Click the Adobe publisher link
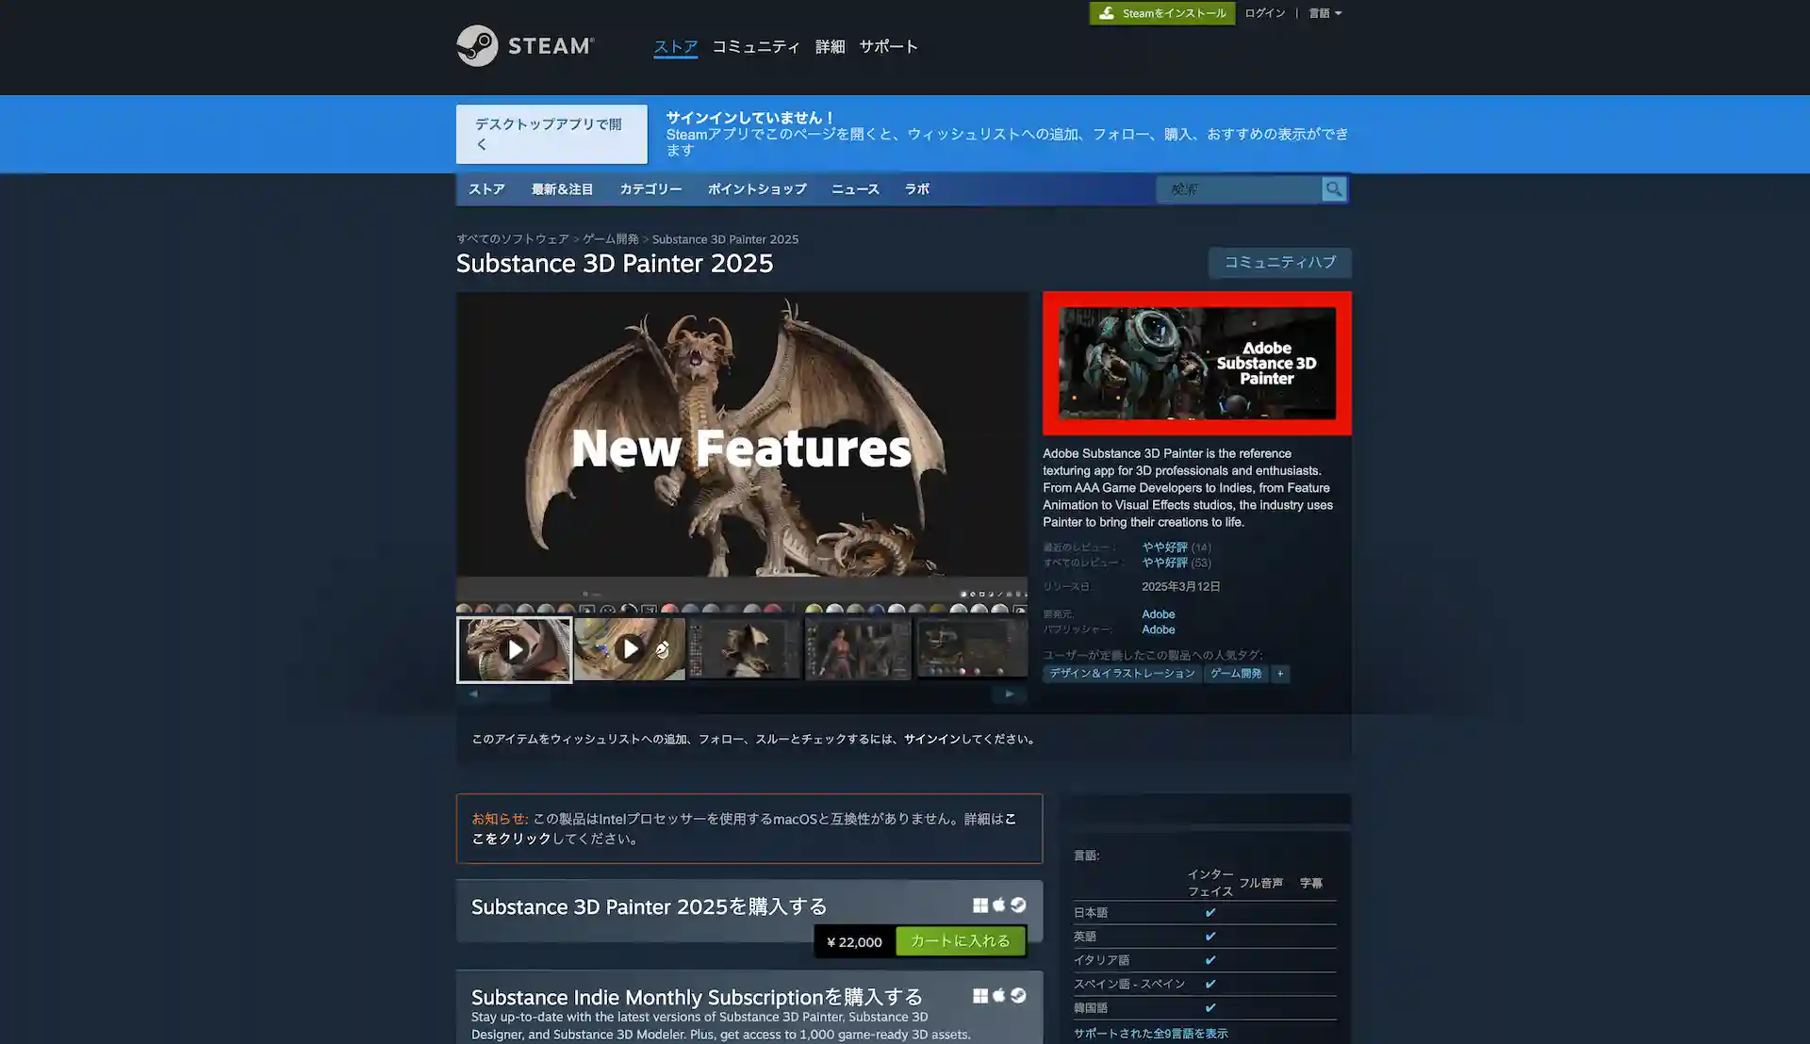This screenshot has height=1044, width=1810. (1159, 629)
